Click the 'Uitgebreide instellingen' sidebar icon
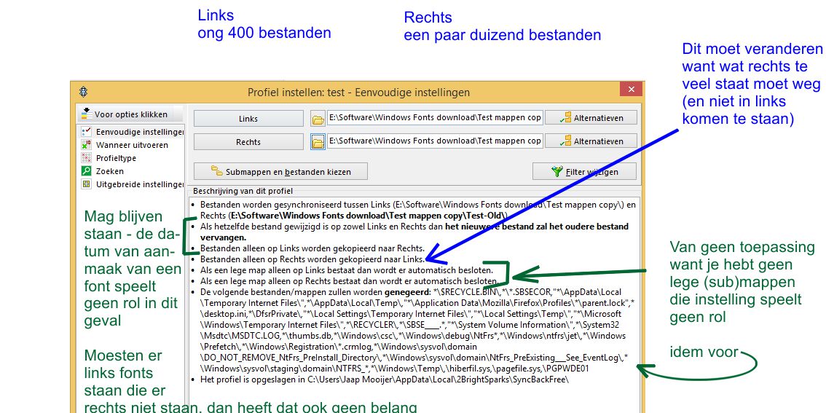The image size is (826, 413). [86, 184]
